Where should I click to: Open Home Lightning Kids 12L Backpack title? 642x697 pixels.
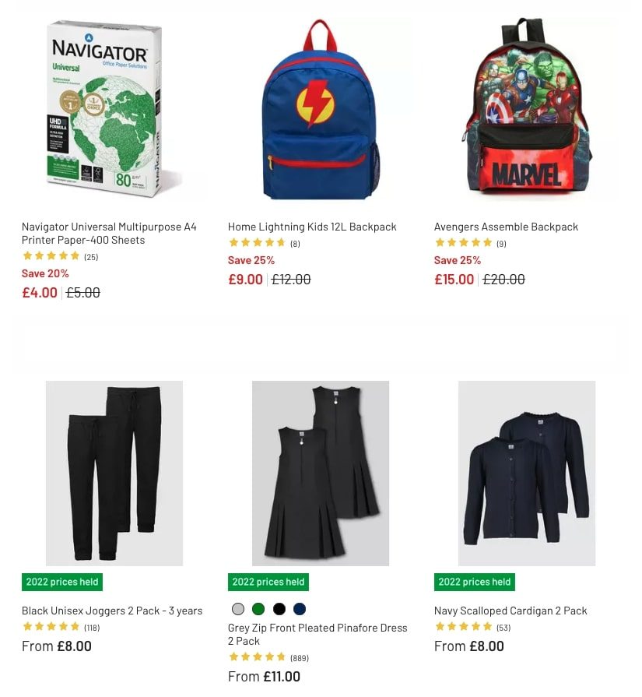312,227
